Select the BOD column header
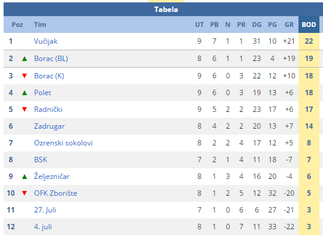This screenshot has width=323, height=240. tap(309, 25)
